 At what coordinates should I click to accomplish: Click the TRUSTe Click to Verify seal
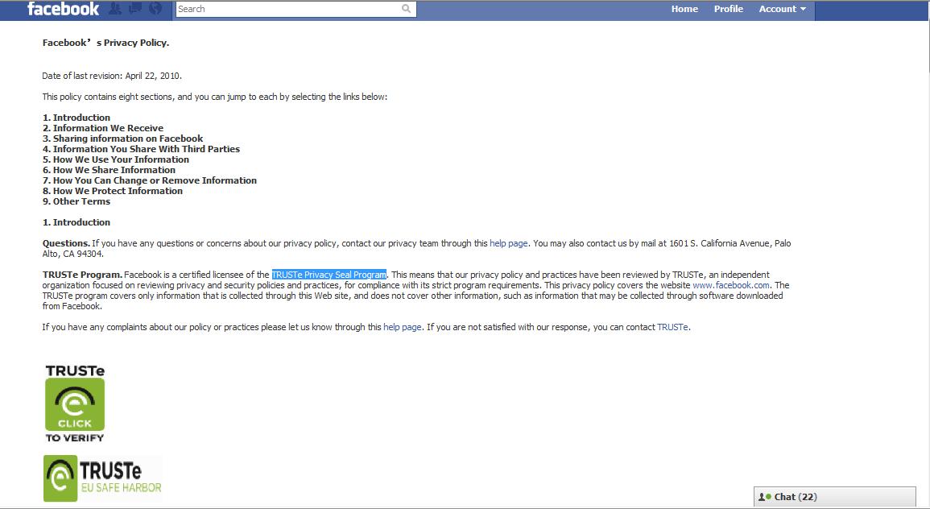tap(75, 403)
